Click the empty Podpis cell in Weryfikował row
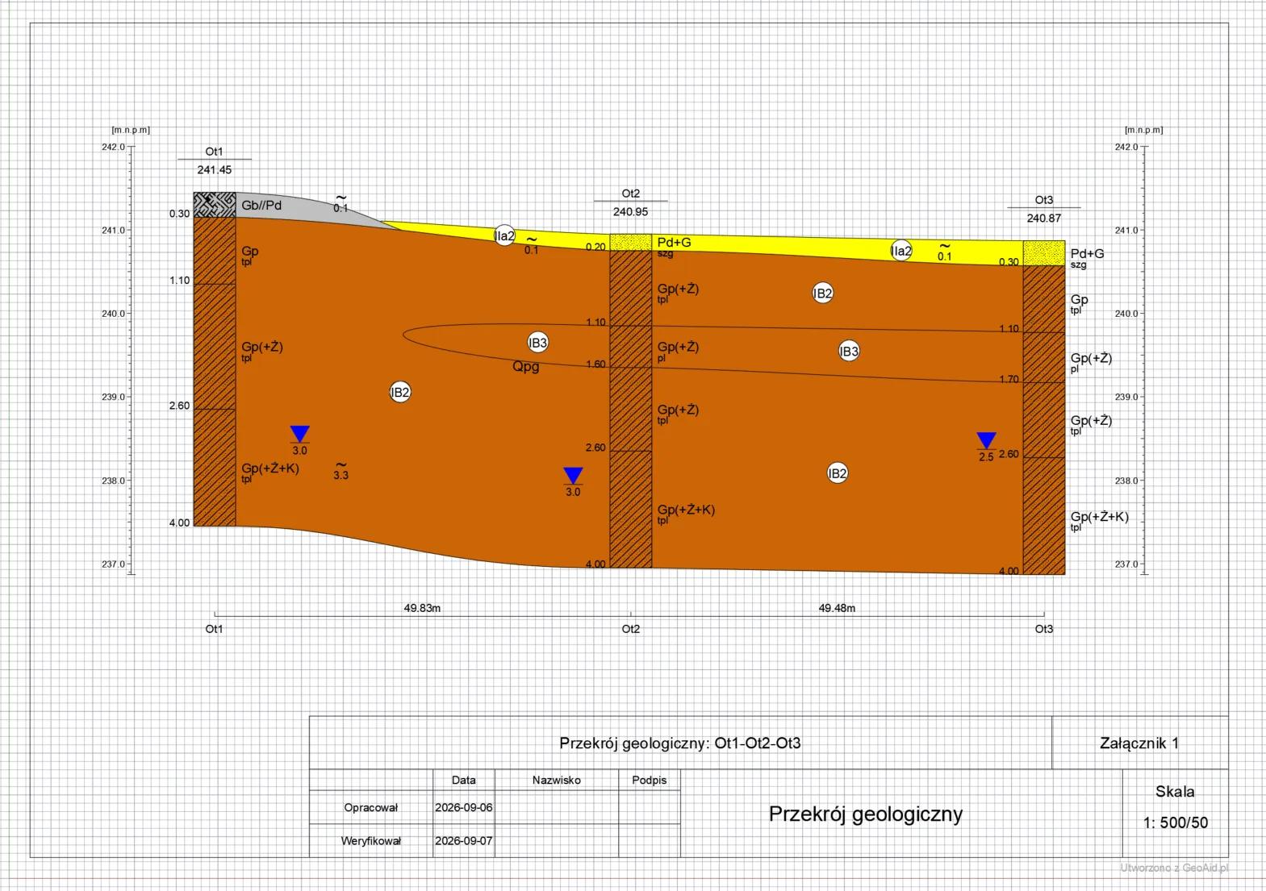Viewport: 1266px width, 891px height. 650,840
